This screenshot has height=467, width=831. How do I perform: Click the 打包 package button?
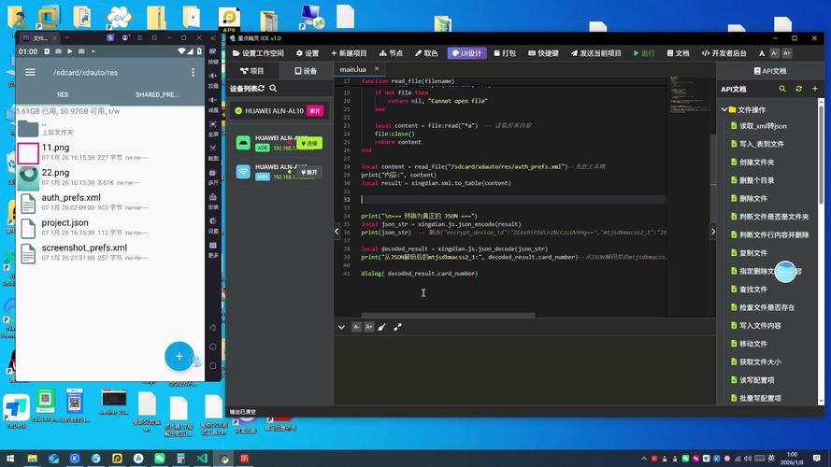pyautogui.click(x=505, y=53)
